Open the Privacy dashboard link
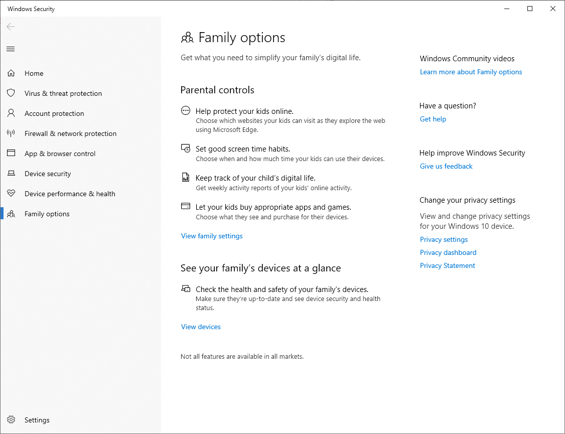The image size is (565, 434). (x=448, y=252)
